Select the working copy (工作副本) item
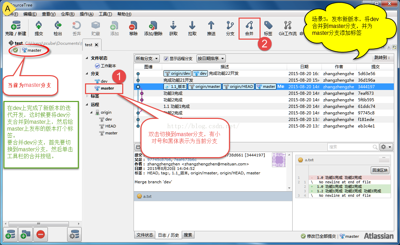 pos(106,66)
